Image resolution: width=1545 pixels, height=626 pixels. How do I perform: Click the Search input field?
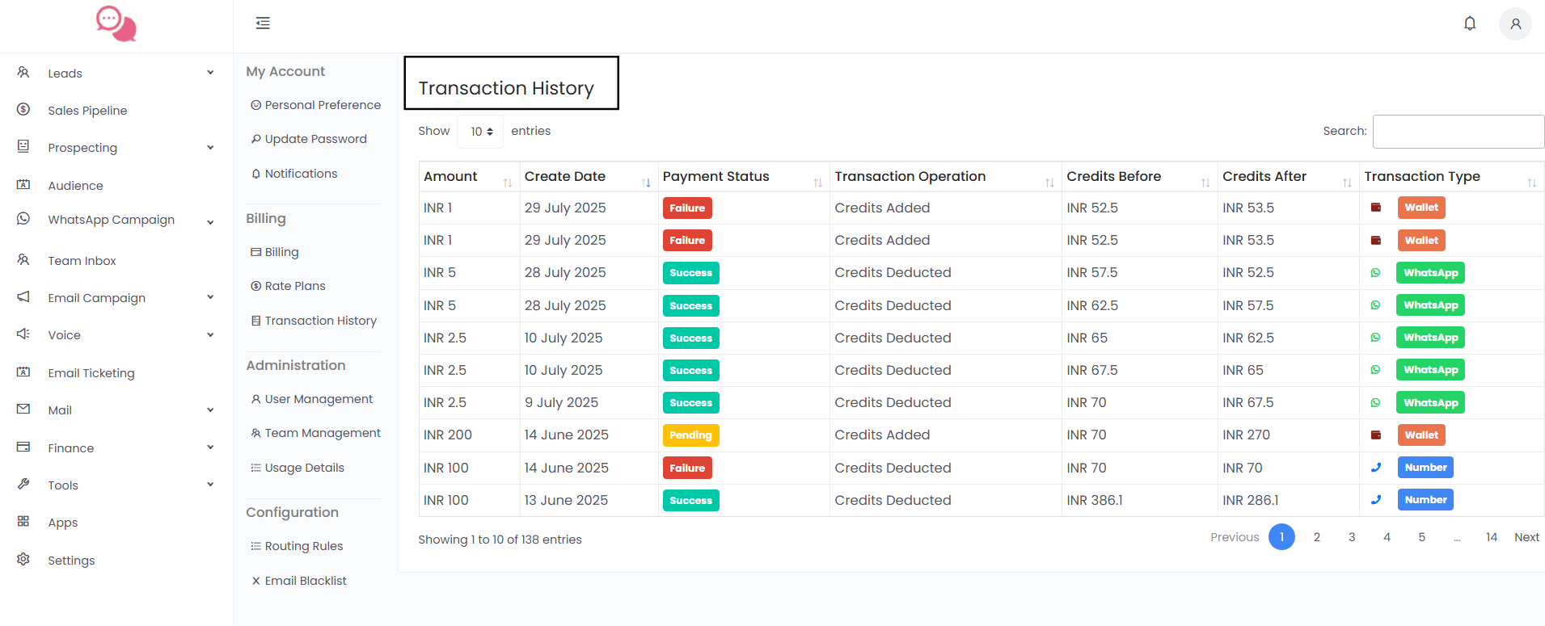(x=1458, y=132)
